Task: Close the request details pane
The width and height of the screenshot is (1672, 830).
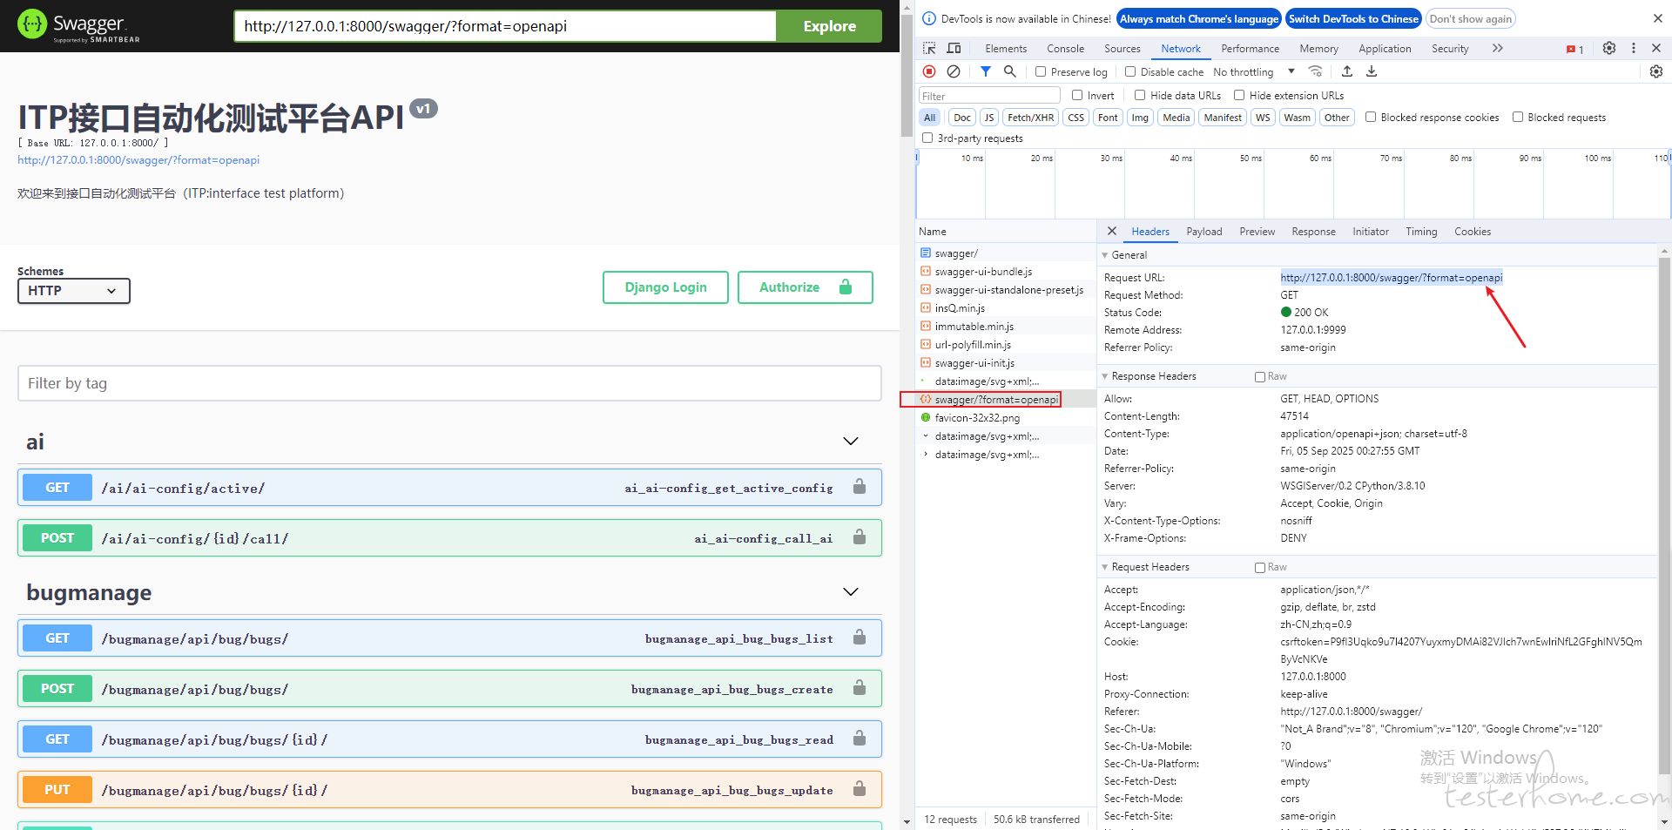Action: click(x=1112, y=231)
